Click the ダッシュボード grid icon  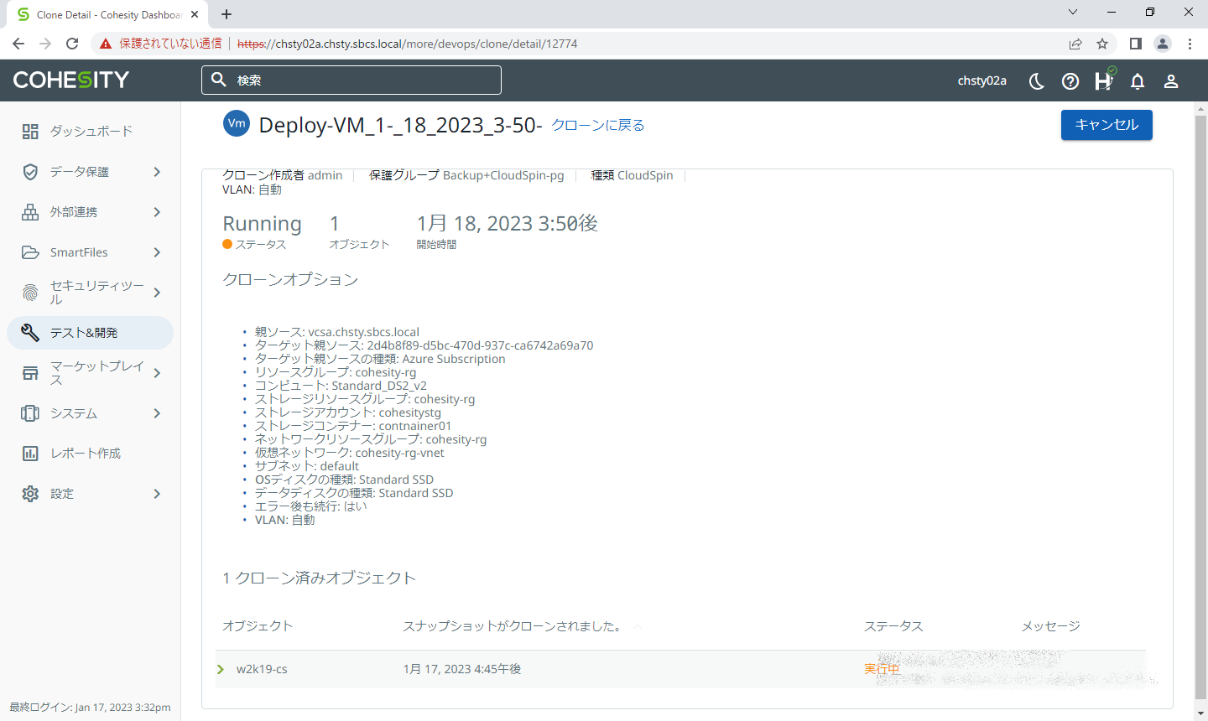tap(30, 132)
